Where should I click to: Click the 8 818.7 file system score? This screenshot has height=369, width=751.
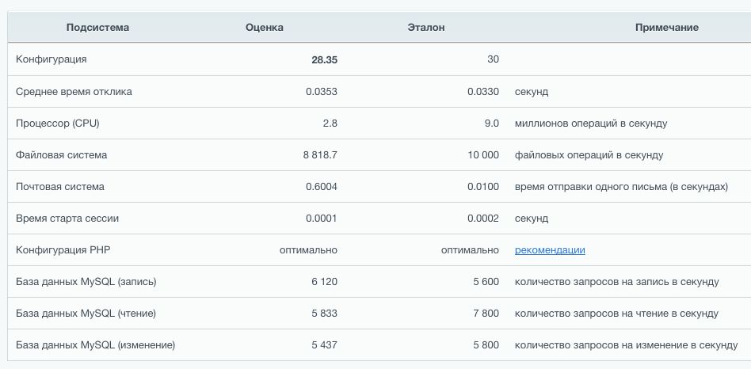pos(320,155)
